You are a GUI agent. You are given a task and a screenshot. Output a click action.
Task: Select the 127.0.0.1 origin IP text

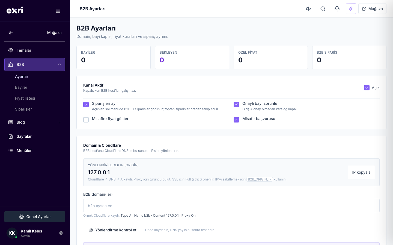click(99, 172)
